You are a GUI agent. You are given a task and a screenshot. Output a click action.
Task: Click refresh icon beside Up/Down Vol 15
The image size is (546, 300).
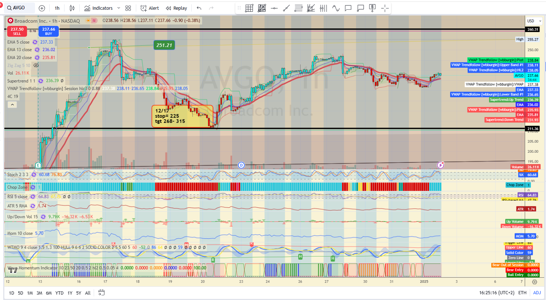coord(43,217)
